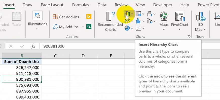Expand the hierarchy chart dropdown arrow
Viewport: 220px width, 100px height.
143,14
